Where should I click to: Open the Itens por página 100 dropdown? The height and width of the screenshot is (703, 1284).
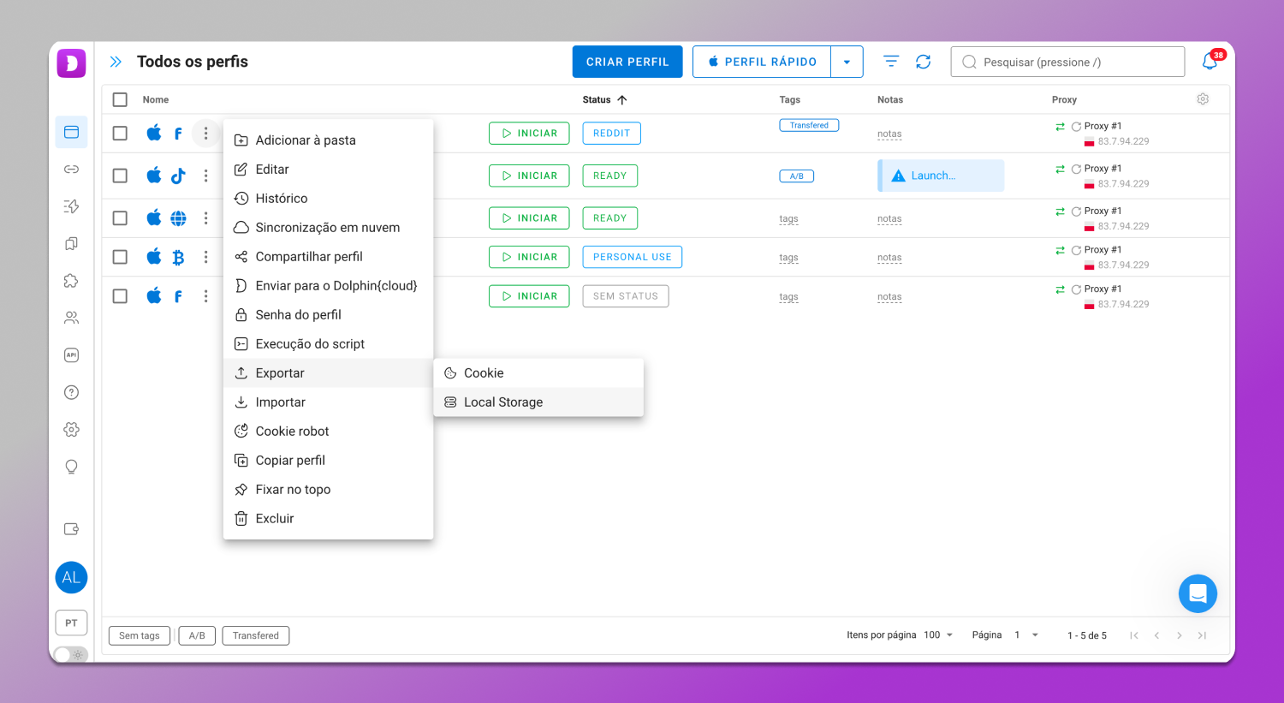coord(938,634)
